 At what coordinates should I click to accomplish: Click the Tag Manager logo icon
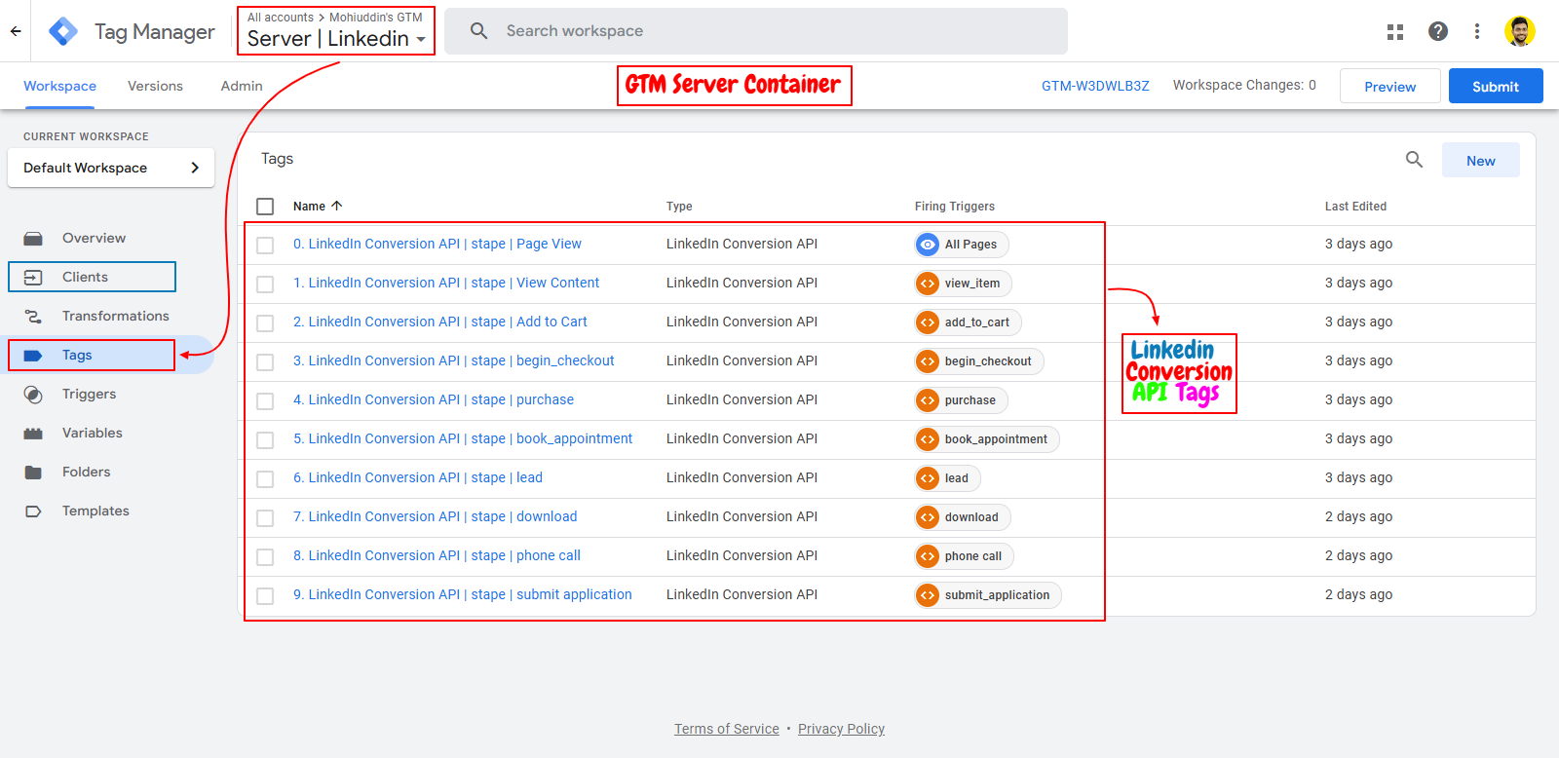[x=63, y=31]
